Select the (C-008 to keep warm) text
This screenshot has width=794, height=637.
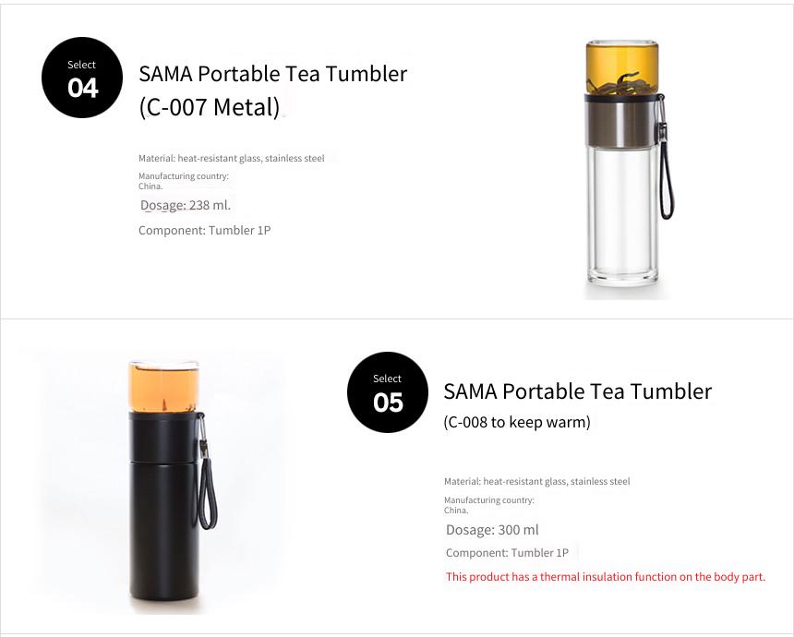click(x=517, y=422)
